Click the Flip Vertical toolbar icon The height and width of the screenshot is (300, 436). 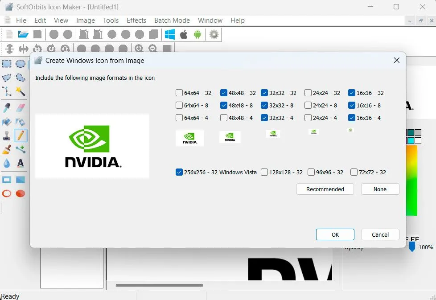pyautogui.click(x=9, y=49)
